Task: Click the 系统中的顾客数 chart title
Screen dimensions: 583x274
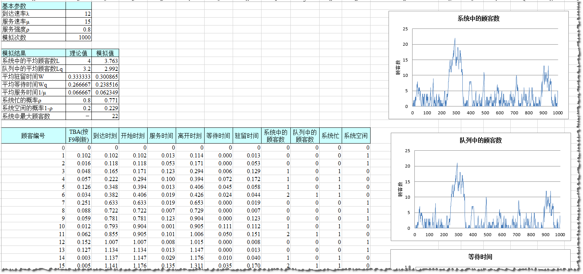Action: pos(478,19)
